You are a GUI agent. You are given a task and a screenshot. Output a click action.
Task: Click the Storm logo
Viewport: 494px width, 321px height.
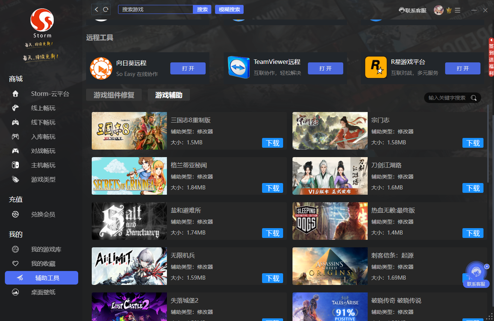click(x=42, y=20)
